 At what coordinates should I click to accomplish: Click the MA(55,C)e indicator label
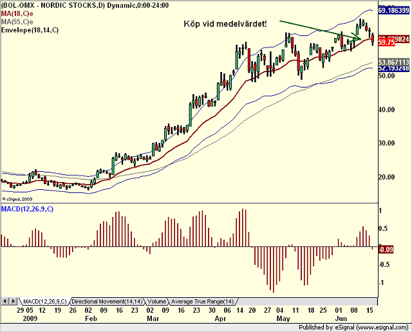pyautogui.click(x=17, y=22)
